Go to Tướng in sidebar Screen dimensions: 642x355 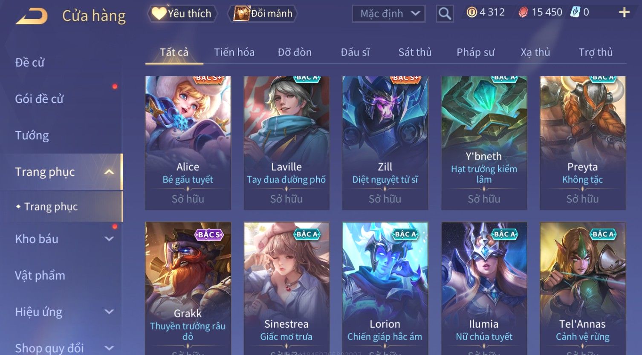point(32,136)
